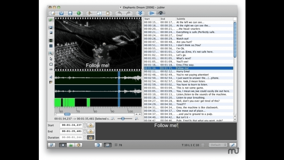Toggle the preview eye button
Image resolution: width=284 pixels, height=160 pixels.
coord(161,13)
